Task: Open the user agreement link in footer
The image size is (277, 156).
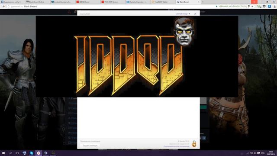Action: click(176, 146)
